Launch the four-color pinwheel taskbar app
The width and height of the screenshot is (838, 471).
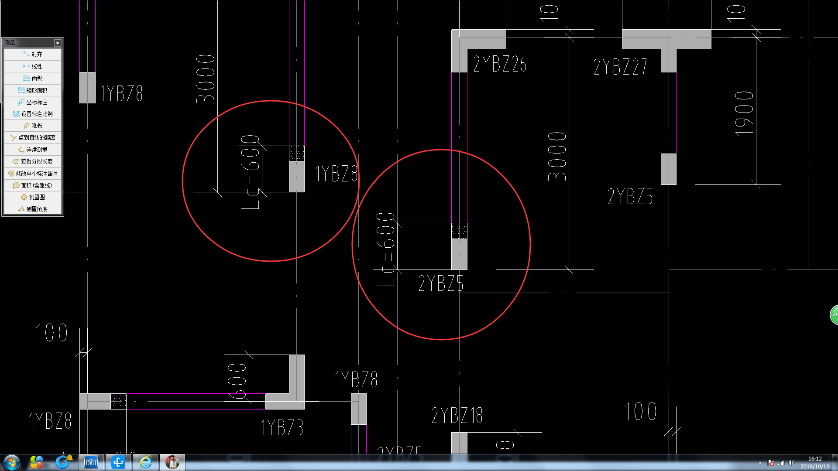[x=37, y=462]
